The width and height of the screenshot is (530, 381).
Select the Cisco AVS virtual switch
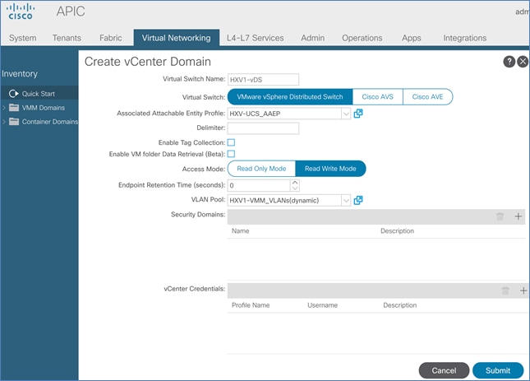377,97
